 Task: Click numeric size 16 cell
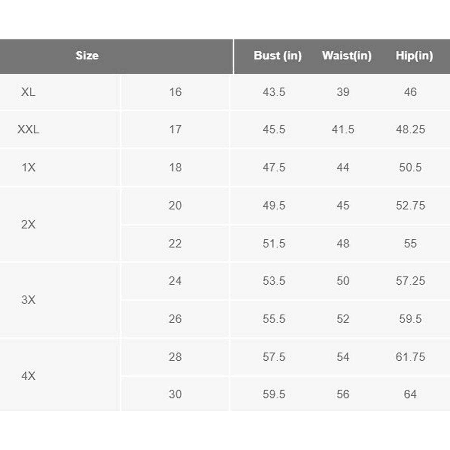coord(175,92)
